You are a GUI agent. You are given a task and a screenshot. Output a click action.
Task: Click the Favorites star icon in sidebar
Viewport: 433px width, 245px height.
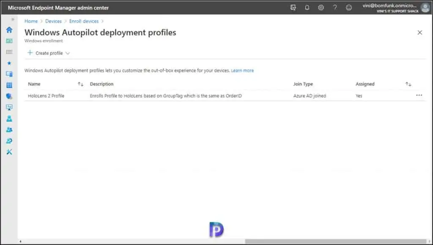pyautogui.click(x=9, y=63)
